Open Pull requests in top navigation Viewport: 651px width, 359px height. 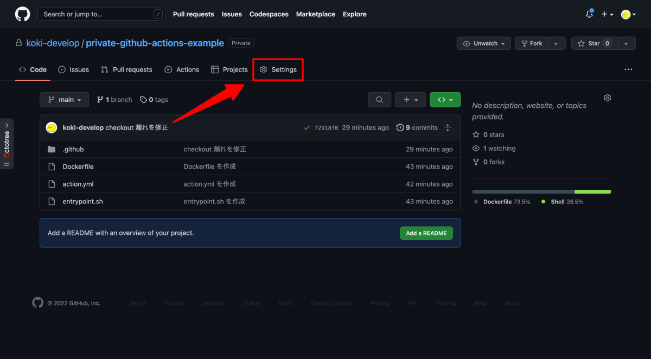click(194, 14)
